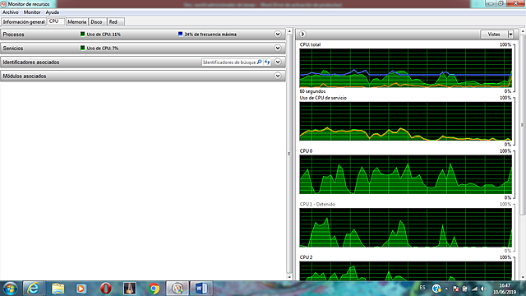Click the refresh icon beside search
The height and width of the screenshot is (296, 526).
coord(267,62)
